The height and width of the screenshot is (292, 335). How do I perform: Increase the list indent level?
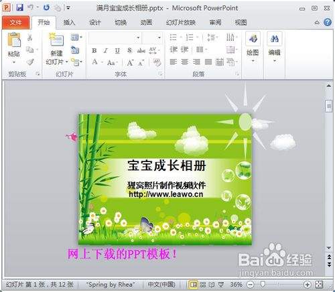tap(185, 50)
